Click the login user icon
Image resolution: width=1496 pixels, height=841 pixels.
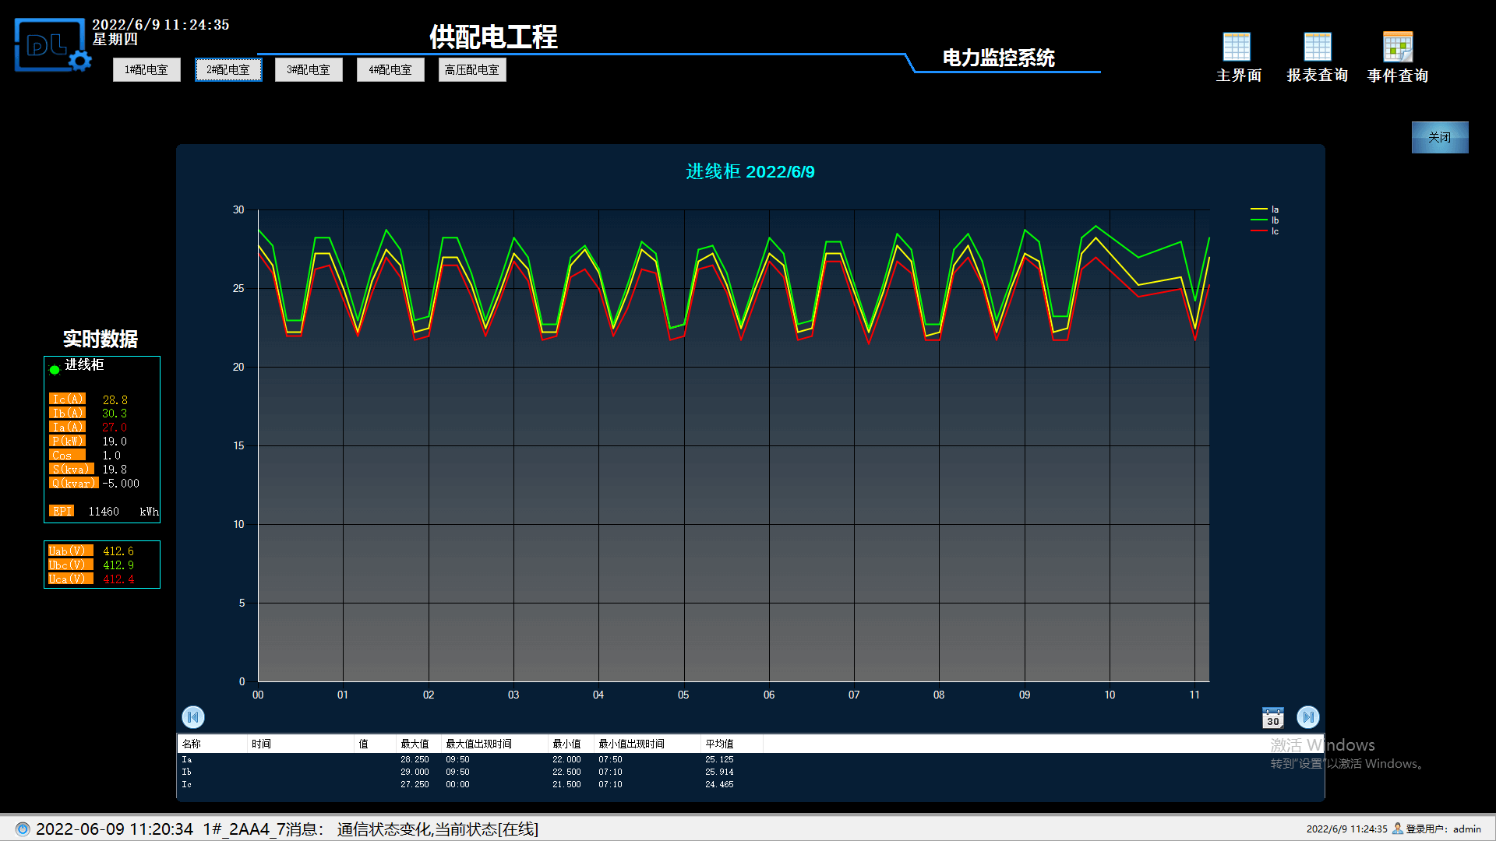[x=1398, y=829]
